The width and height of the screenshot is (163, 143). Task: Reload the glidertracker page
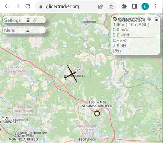click(28, 6)
